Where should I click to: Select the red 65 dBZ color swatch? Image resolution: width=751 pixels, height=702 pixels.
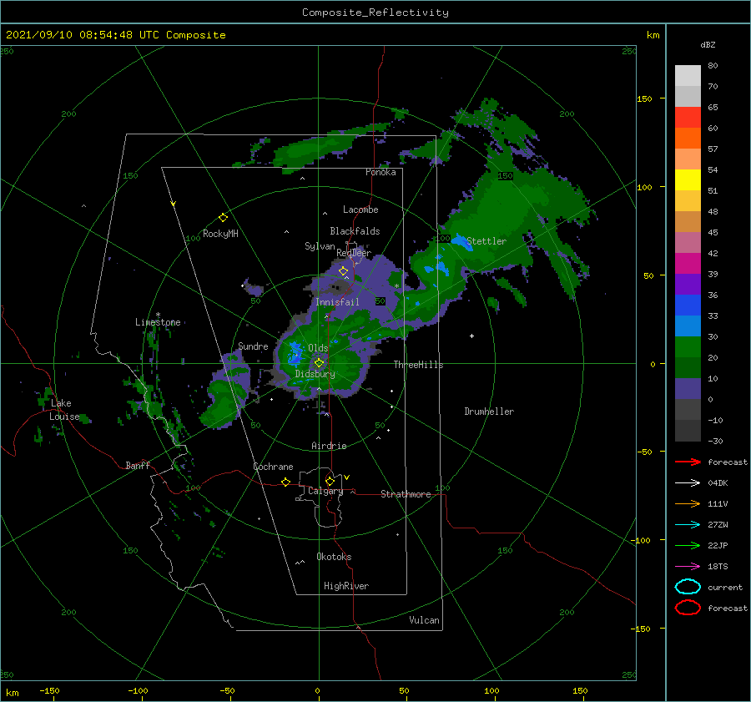pos(688,118)
